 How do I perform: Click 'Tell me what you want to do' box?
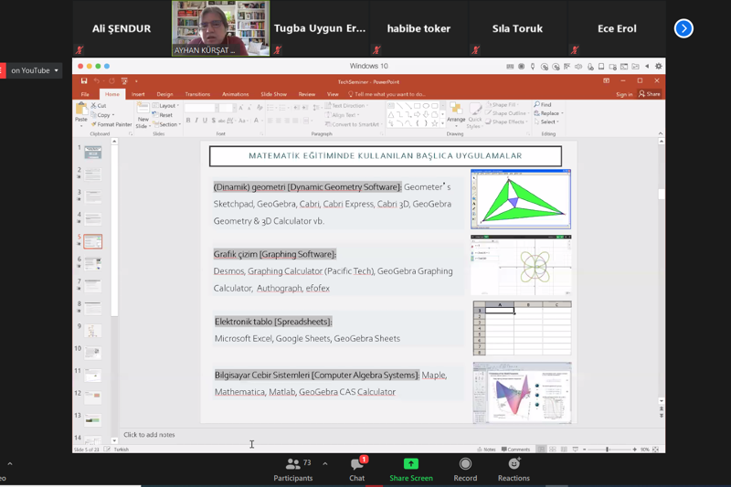pos(387,94)
